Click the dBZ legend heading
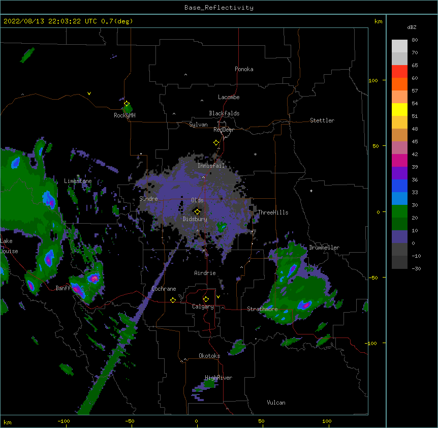 (412, 27)
